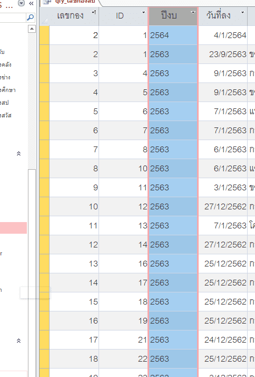This screenshot has width=255, height=377.
Task: Open the วันที่ลง column filter dropdown arrow
Action: point(242,12)
